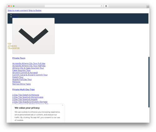
Task: Open Acropolis Athens City Tour Half day
Action: coord(29,66)
